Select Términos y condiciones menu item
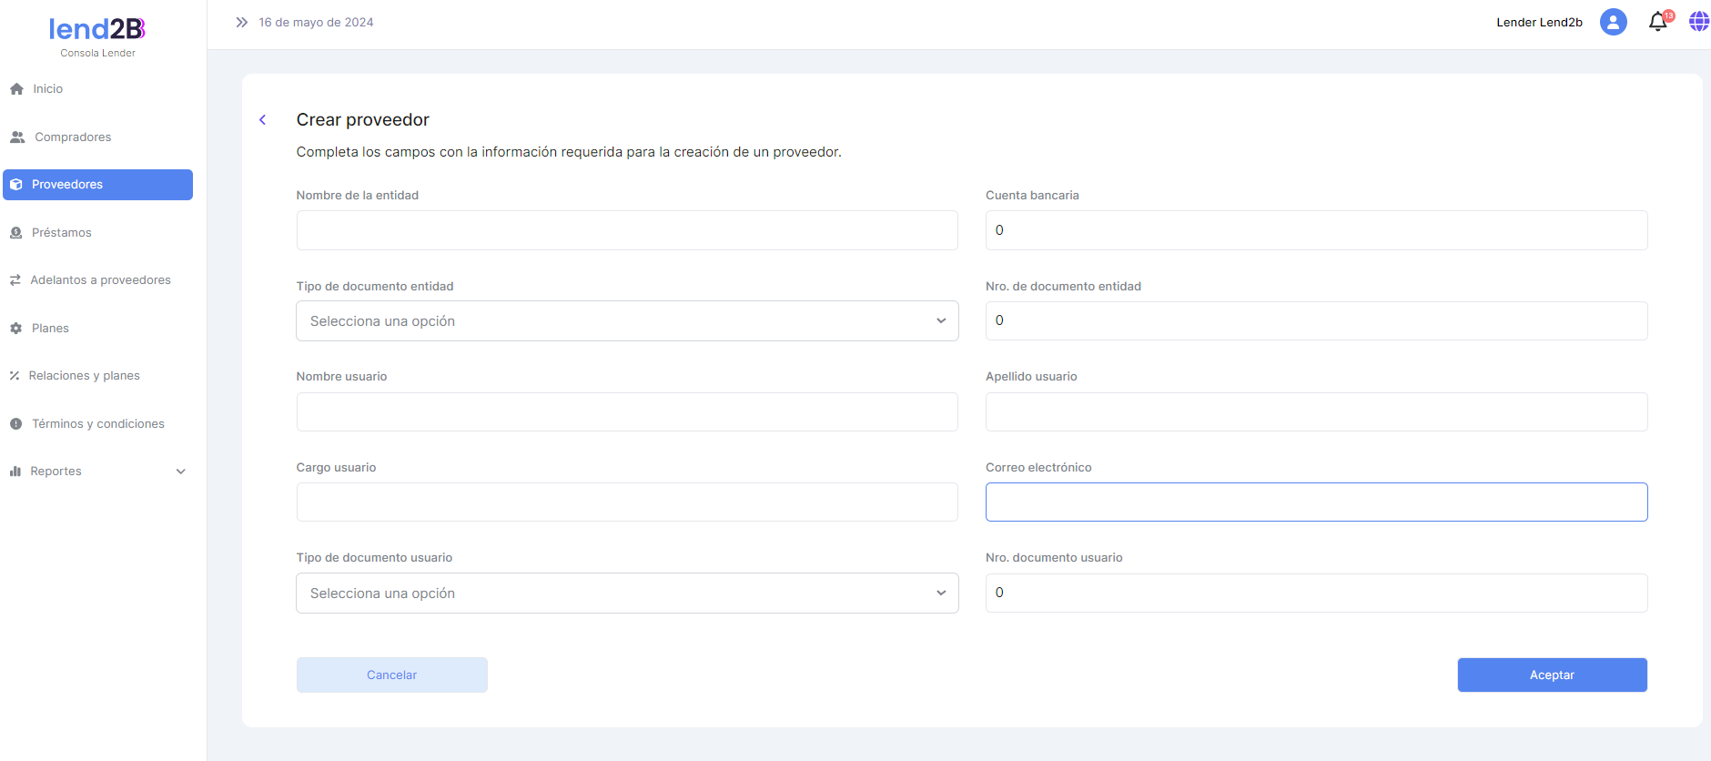1711x761 pixels. coord(97,424)
